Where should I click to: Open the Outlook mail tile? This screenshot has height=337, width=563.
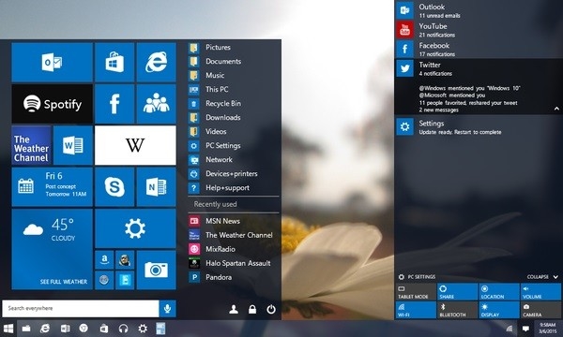[x=52, y=63]
